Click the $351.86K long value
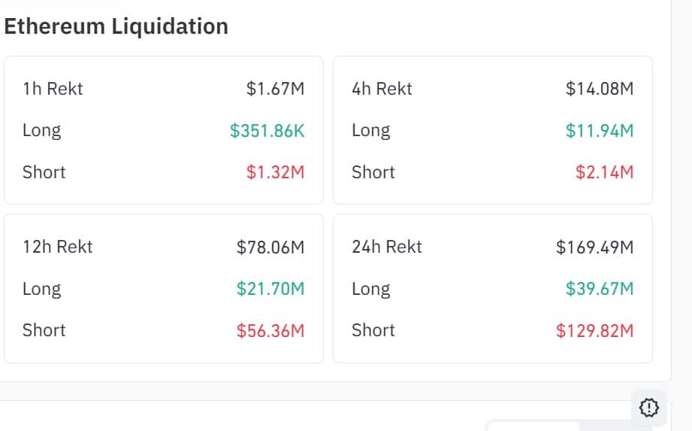This screenshot has width=692, height=431. tap(267, 131)
